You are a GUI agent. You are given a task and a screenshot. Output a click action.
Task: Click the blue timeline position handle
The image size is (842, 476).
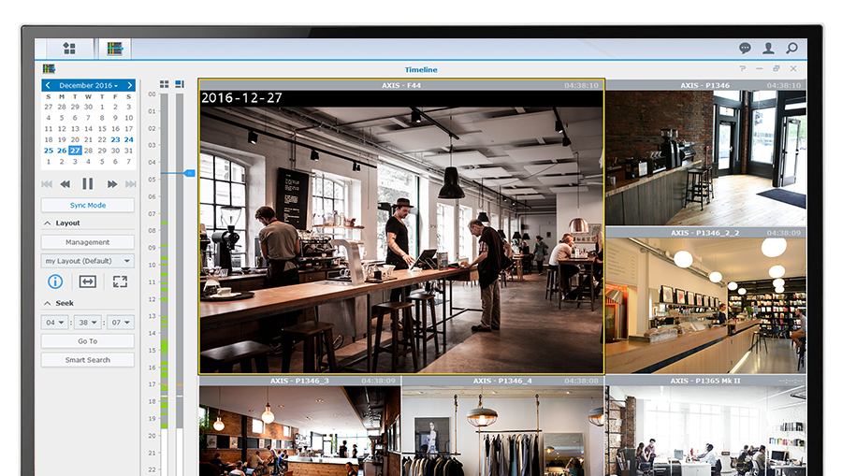coord(189,173)
